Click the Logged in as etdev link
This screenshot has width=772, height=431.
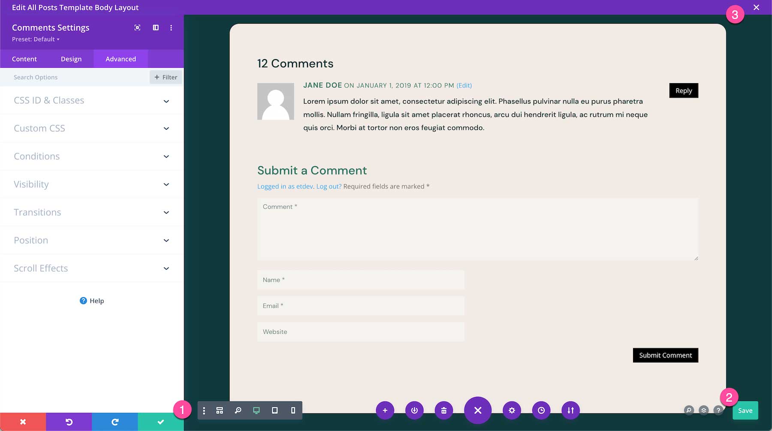click(x=285, y=186)
